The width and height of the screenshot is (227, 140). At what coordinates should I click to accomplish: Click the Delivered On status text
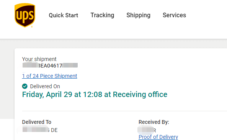(45, 86)
